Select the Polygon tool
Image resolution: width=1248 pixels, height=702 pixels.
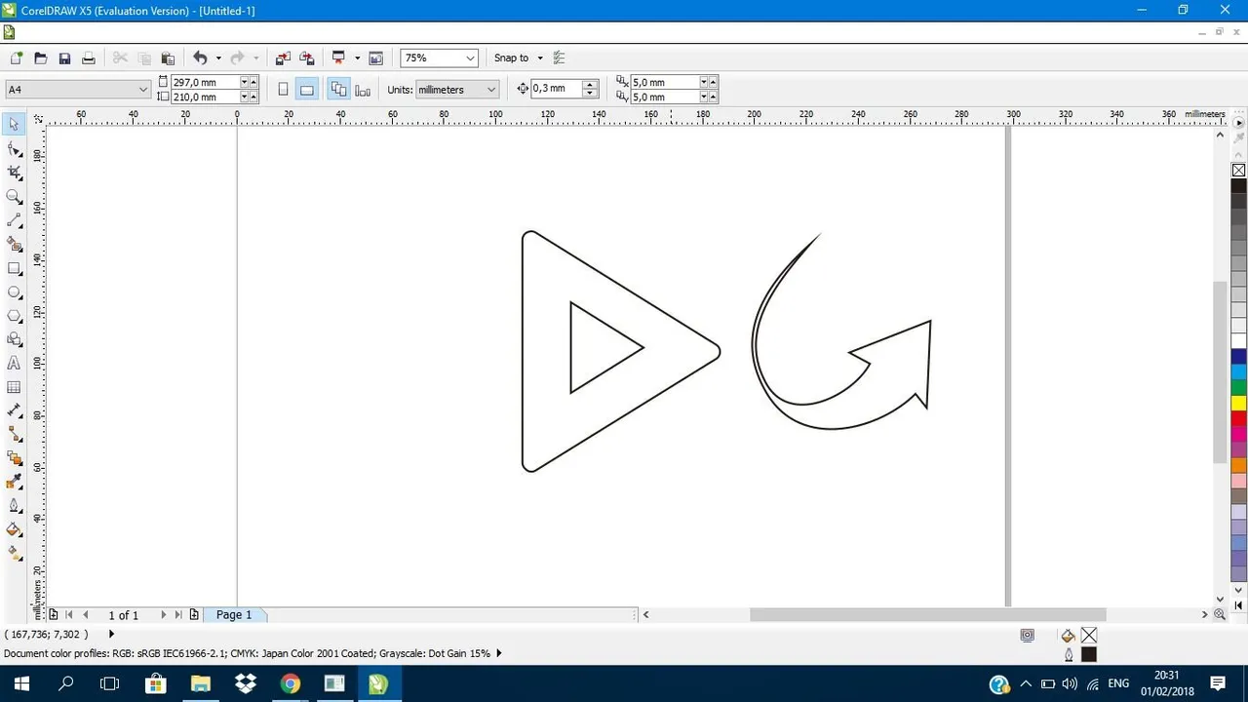[x=14, y=315]
